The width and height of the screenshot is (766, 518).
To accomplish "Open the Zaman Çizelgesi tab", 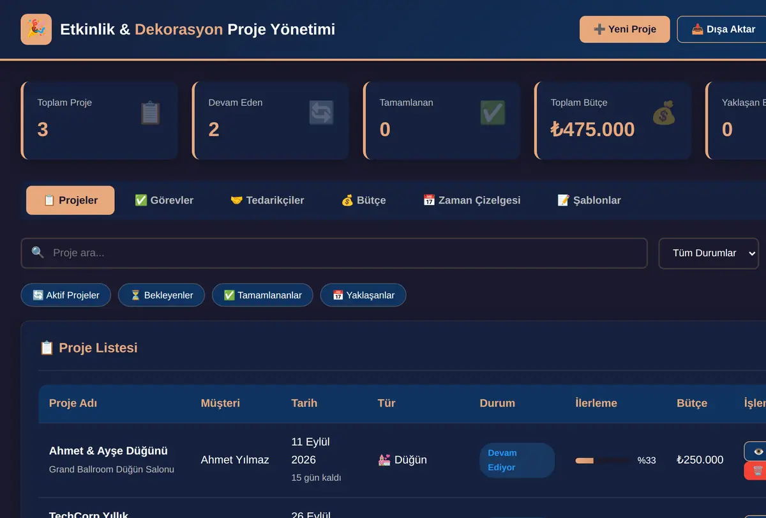I will point(472,201).
